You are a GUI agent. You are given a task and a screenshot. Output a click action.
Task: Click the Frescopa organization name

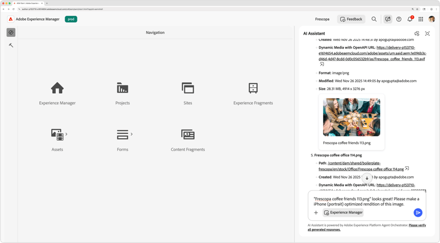(x=322, y=19)
